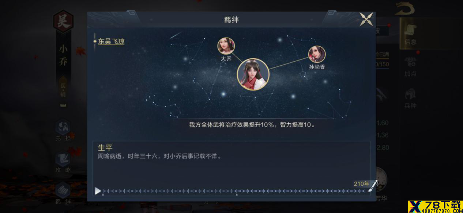Click the 吴 faction emblem

point(63,21)
